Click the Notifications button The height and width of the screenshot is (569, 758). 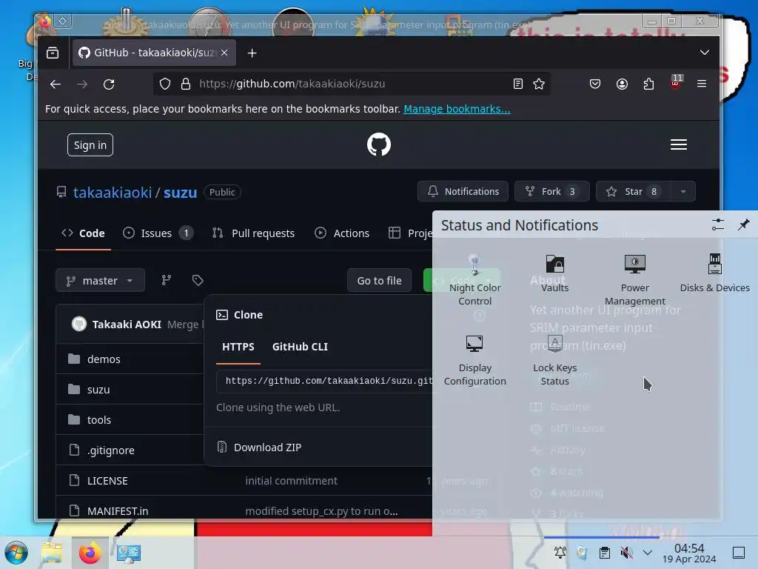coord(463,192)
